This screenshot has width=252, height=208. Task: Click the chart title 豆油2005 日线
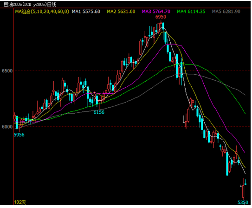click(30, 5)
